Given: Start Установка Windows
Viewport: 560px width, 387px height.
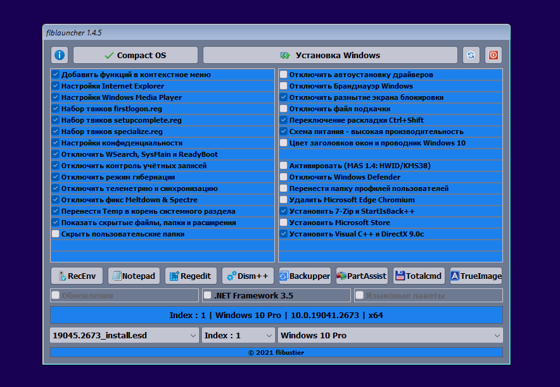Looking at the screenshot, I should coord(330,55).
